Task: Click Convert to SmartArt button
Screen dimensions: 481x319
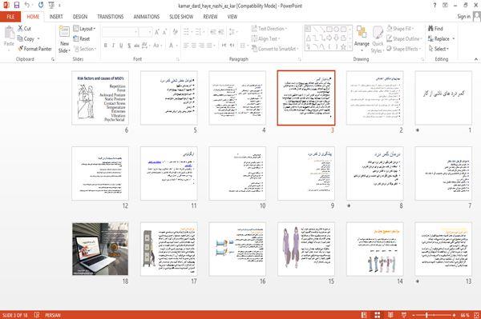Action: click(275, 49)
